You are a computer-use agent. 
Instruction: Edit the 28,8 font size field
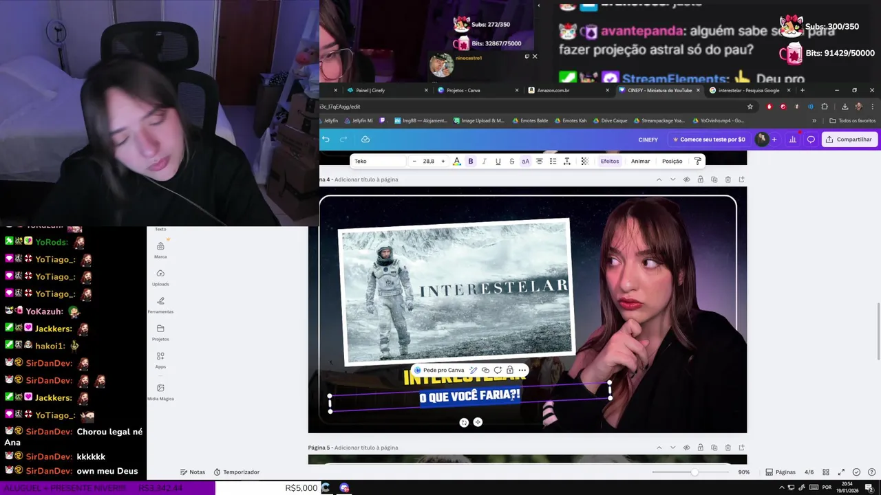[429, 162]
